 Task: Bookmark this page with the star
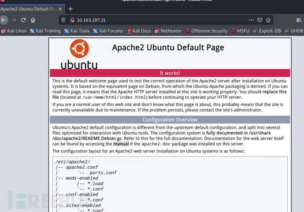coord(268,20)
